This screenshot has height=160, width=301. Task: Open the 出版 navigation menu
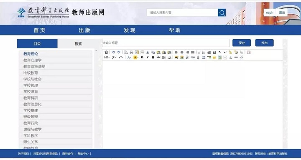point(84,30)
